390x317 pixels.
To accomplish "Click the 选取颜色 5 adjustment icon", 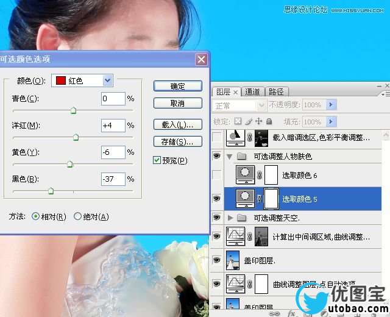I will pos(245,198).
